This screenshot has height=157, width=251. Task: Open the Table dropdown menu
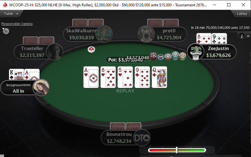pyautogui.click(x=11, y=14)
